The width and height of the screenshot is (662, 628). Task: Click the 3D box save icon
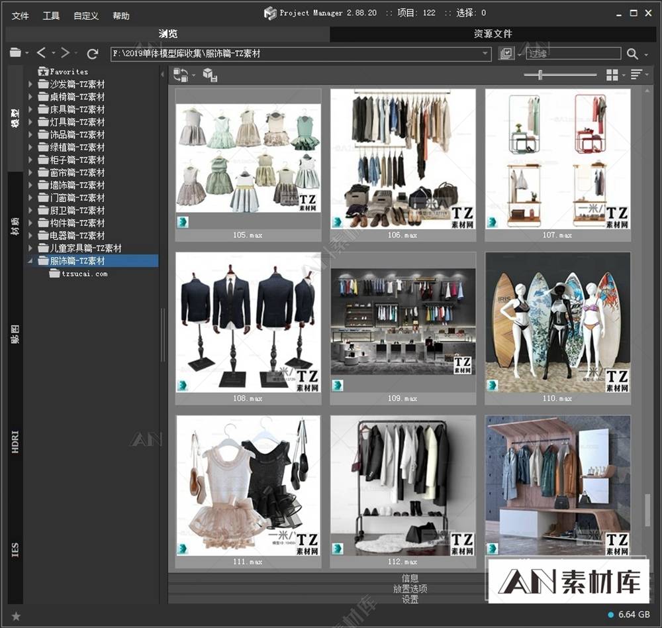pyautogui.click(x=210, y=76)
